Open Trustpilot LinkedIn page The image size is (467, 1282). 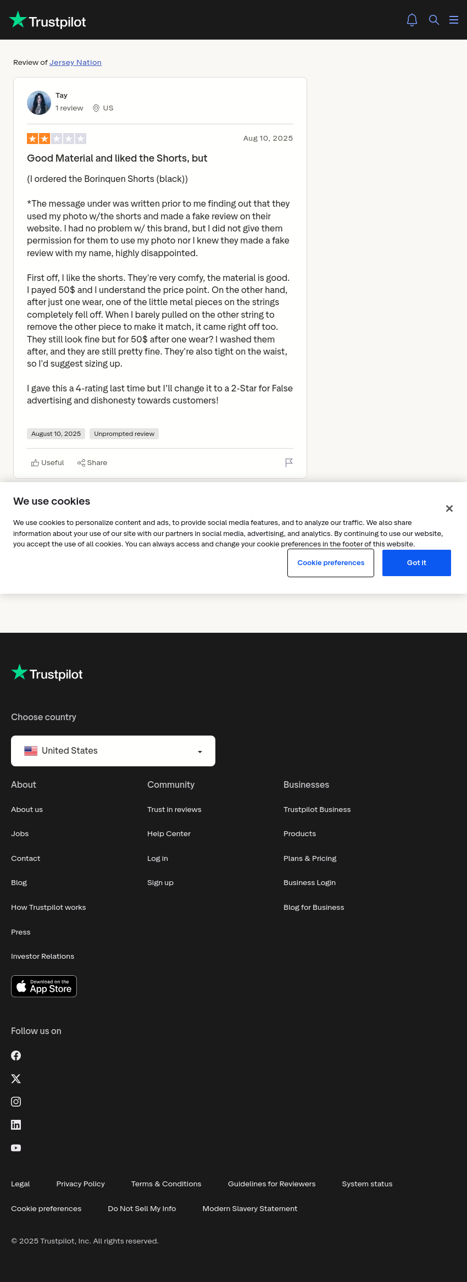pos(16,1125)
